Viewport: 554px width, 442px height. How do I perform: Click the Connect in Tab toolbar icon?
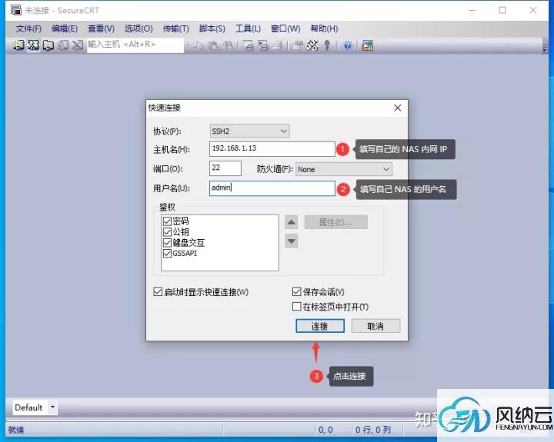click(48, 45)
